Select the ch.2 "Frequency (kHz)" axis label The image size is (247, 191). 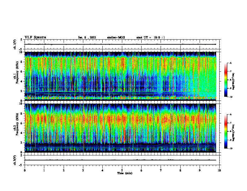17,124
